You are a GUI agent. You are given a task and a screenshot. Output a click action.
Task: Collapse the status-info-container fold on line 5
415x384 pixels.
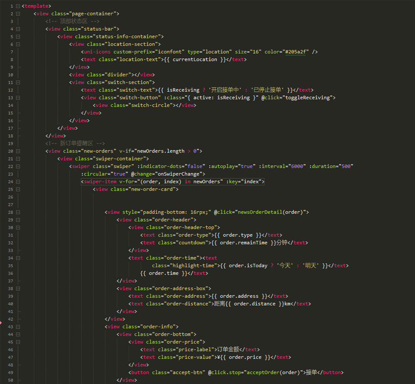click(18, 36)
